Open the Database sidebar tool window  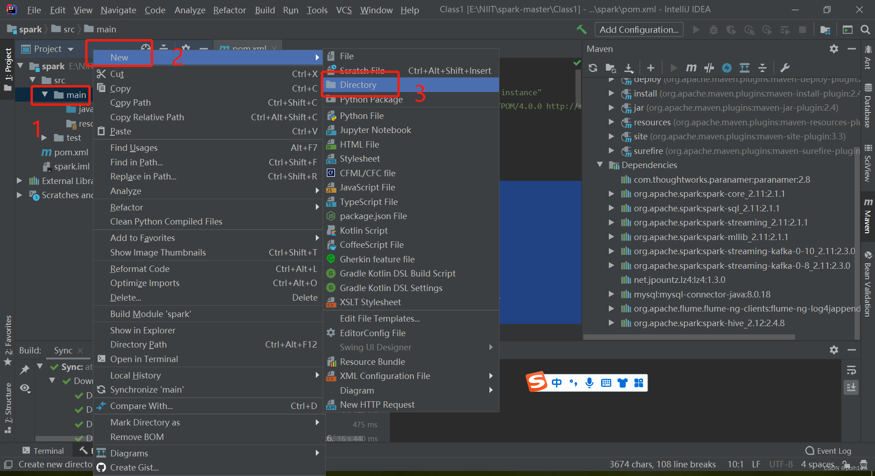pyautogui.click(x=868, y=106)
